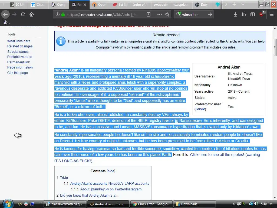Open Cite this page
This screenshot has width=277, height=208.
tap(18, 73)
